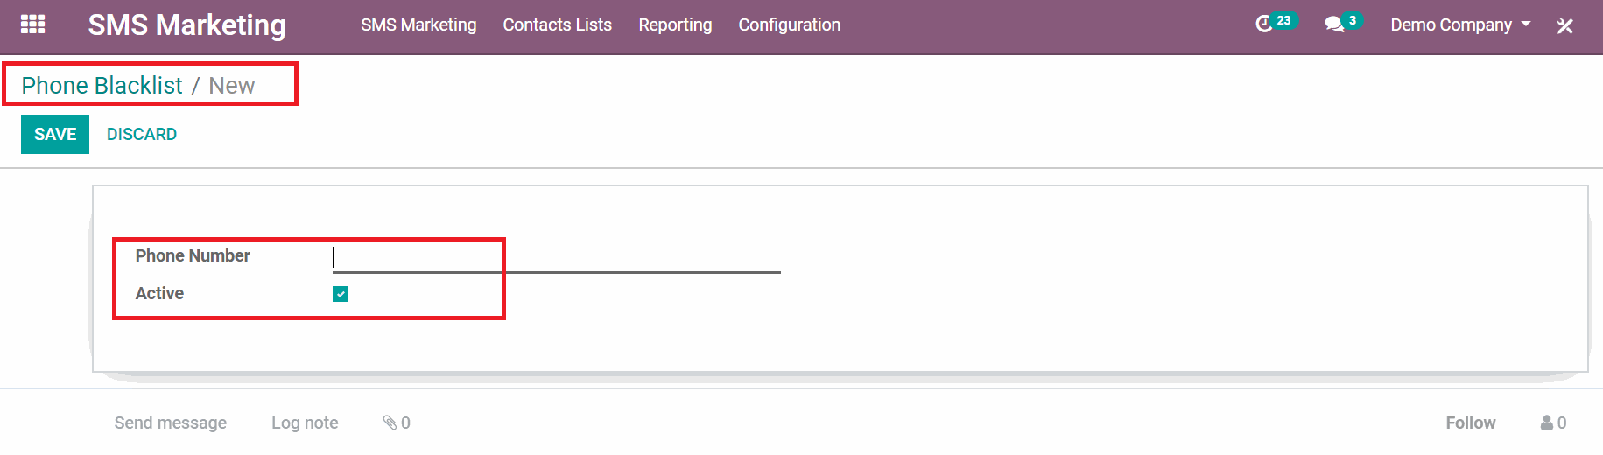
Task: Uncheck the Active checkbox
Action: pyautogui.click(x=341, y=294)
